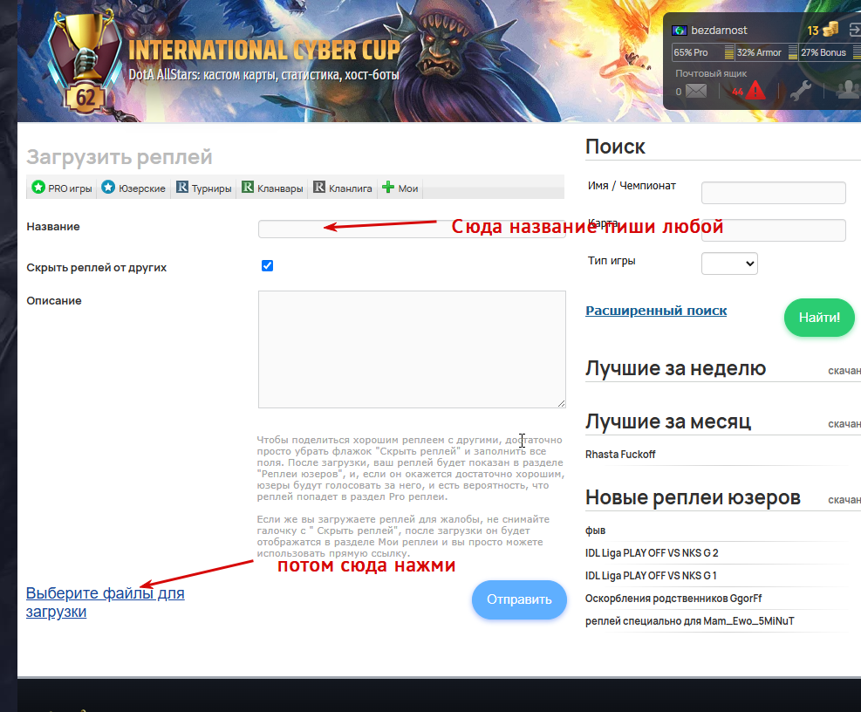Screen dimensions: 861x712
Task: Open the Тип игры dropdown
Action: point(729,264)
